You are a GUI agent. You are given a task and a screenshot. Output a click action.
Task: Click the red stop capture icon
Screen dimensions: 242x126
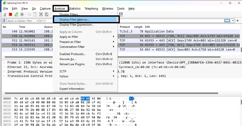pyautogui.click(x=10, y=14)
